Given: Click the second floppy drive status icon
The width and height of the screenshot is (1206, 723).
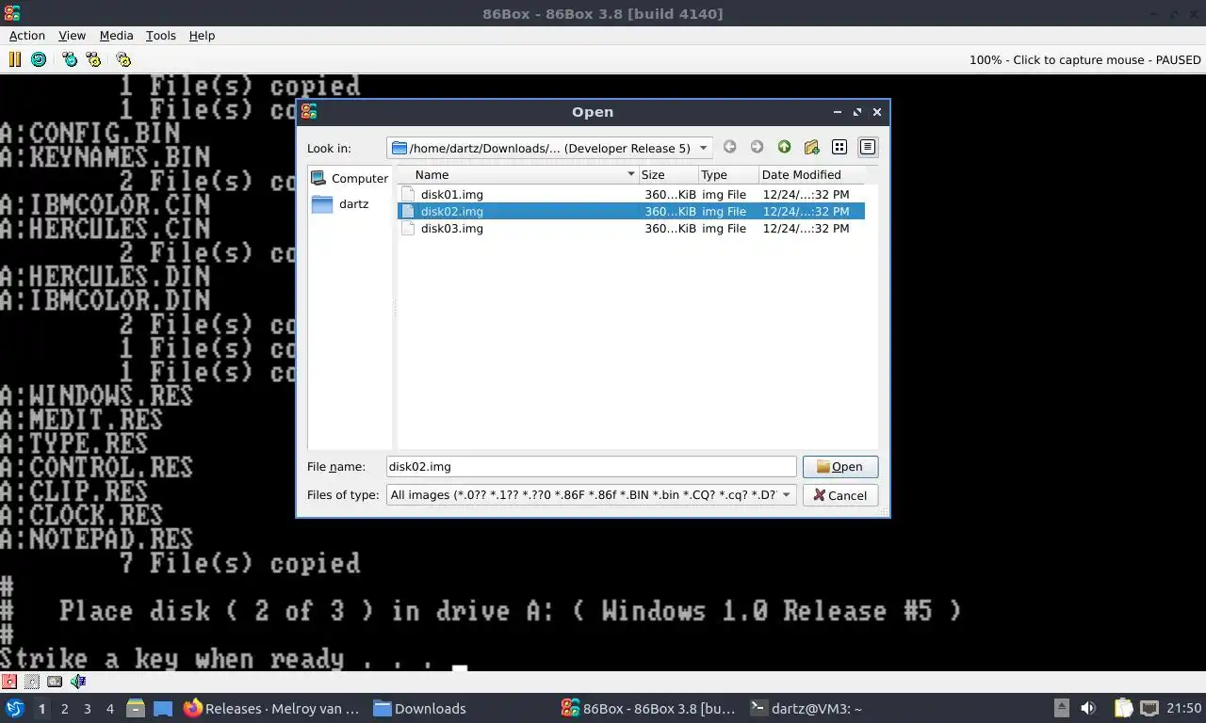Looking at the screenshot, I should click(32, 682).
